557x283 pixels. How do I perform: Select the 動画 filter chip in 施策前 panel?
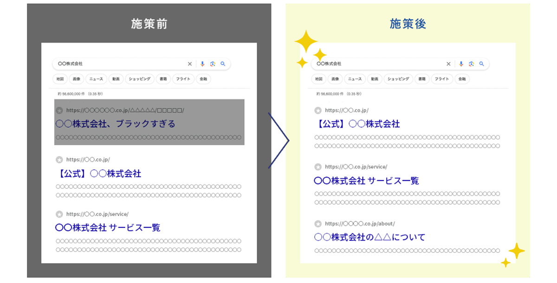(116, 79)
